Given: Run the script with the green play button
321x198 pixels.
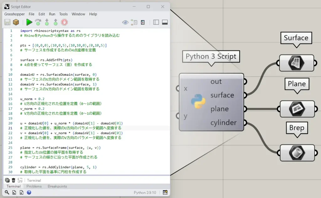Looking at the screenshot, I should point(29,22).
